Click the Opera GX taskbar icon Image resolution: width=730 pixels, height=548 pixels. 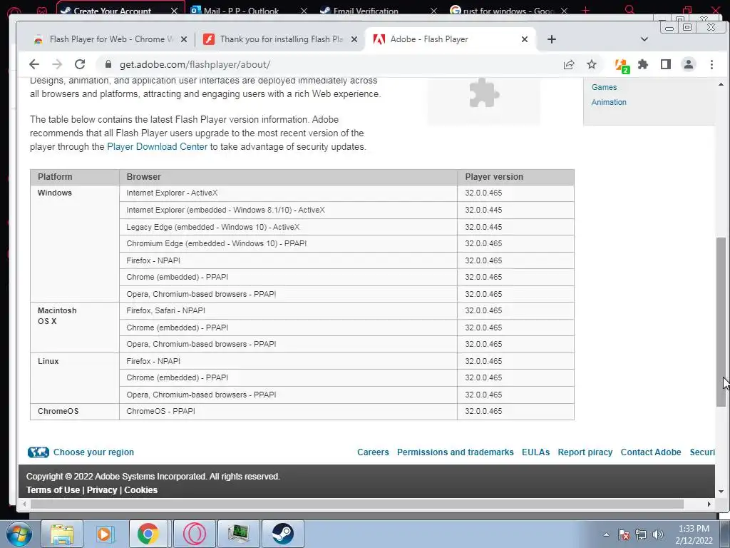click(x=194, y=534)
